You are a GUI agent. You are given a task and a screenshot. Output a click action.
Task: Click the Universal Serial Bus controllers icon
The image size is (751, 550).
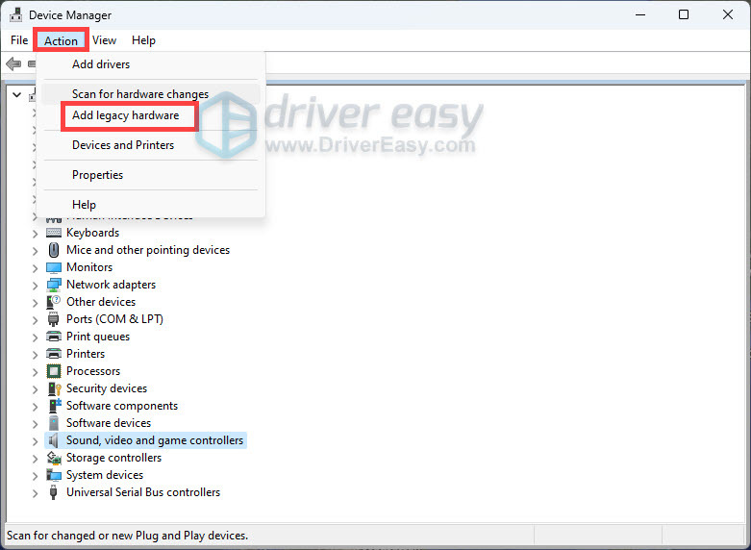click(54, 492)
